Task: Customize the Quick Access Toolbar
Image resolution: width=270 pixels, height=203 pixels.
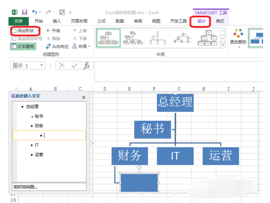Action: click(70, 12)
